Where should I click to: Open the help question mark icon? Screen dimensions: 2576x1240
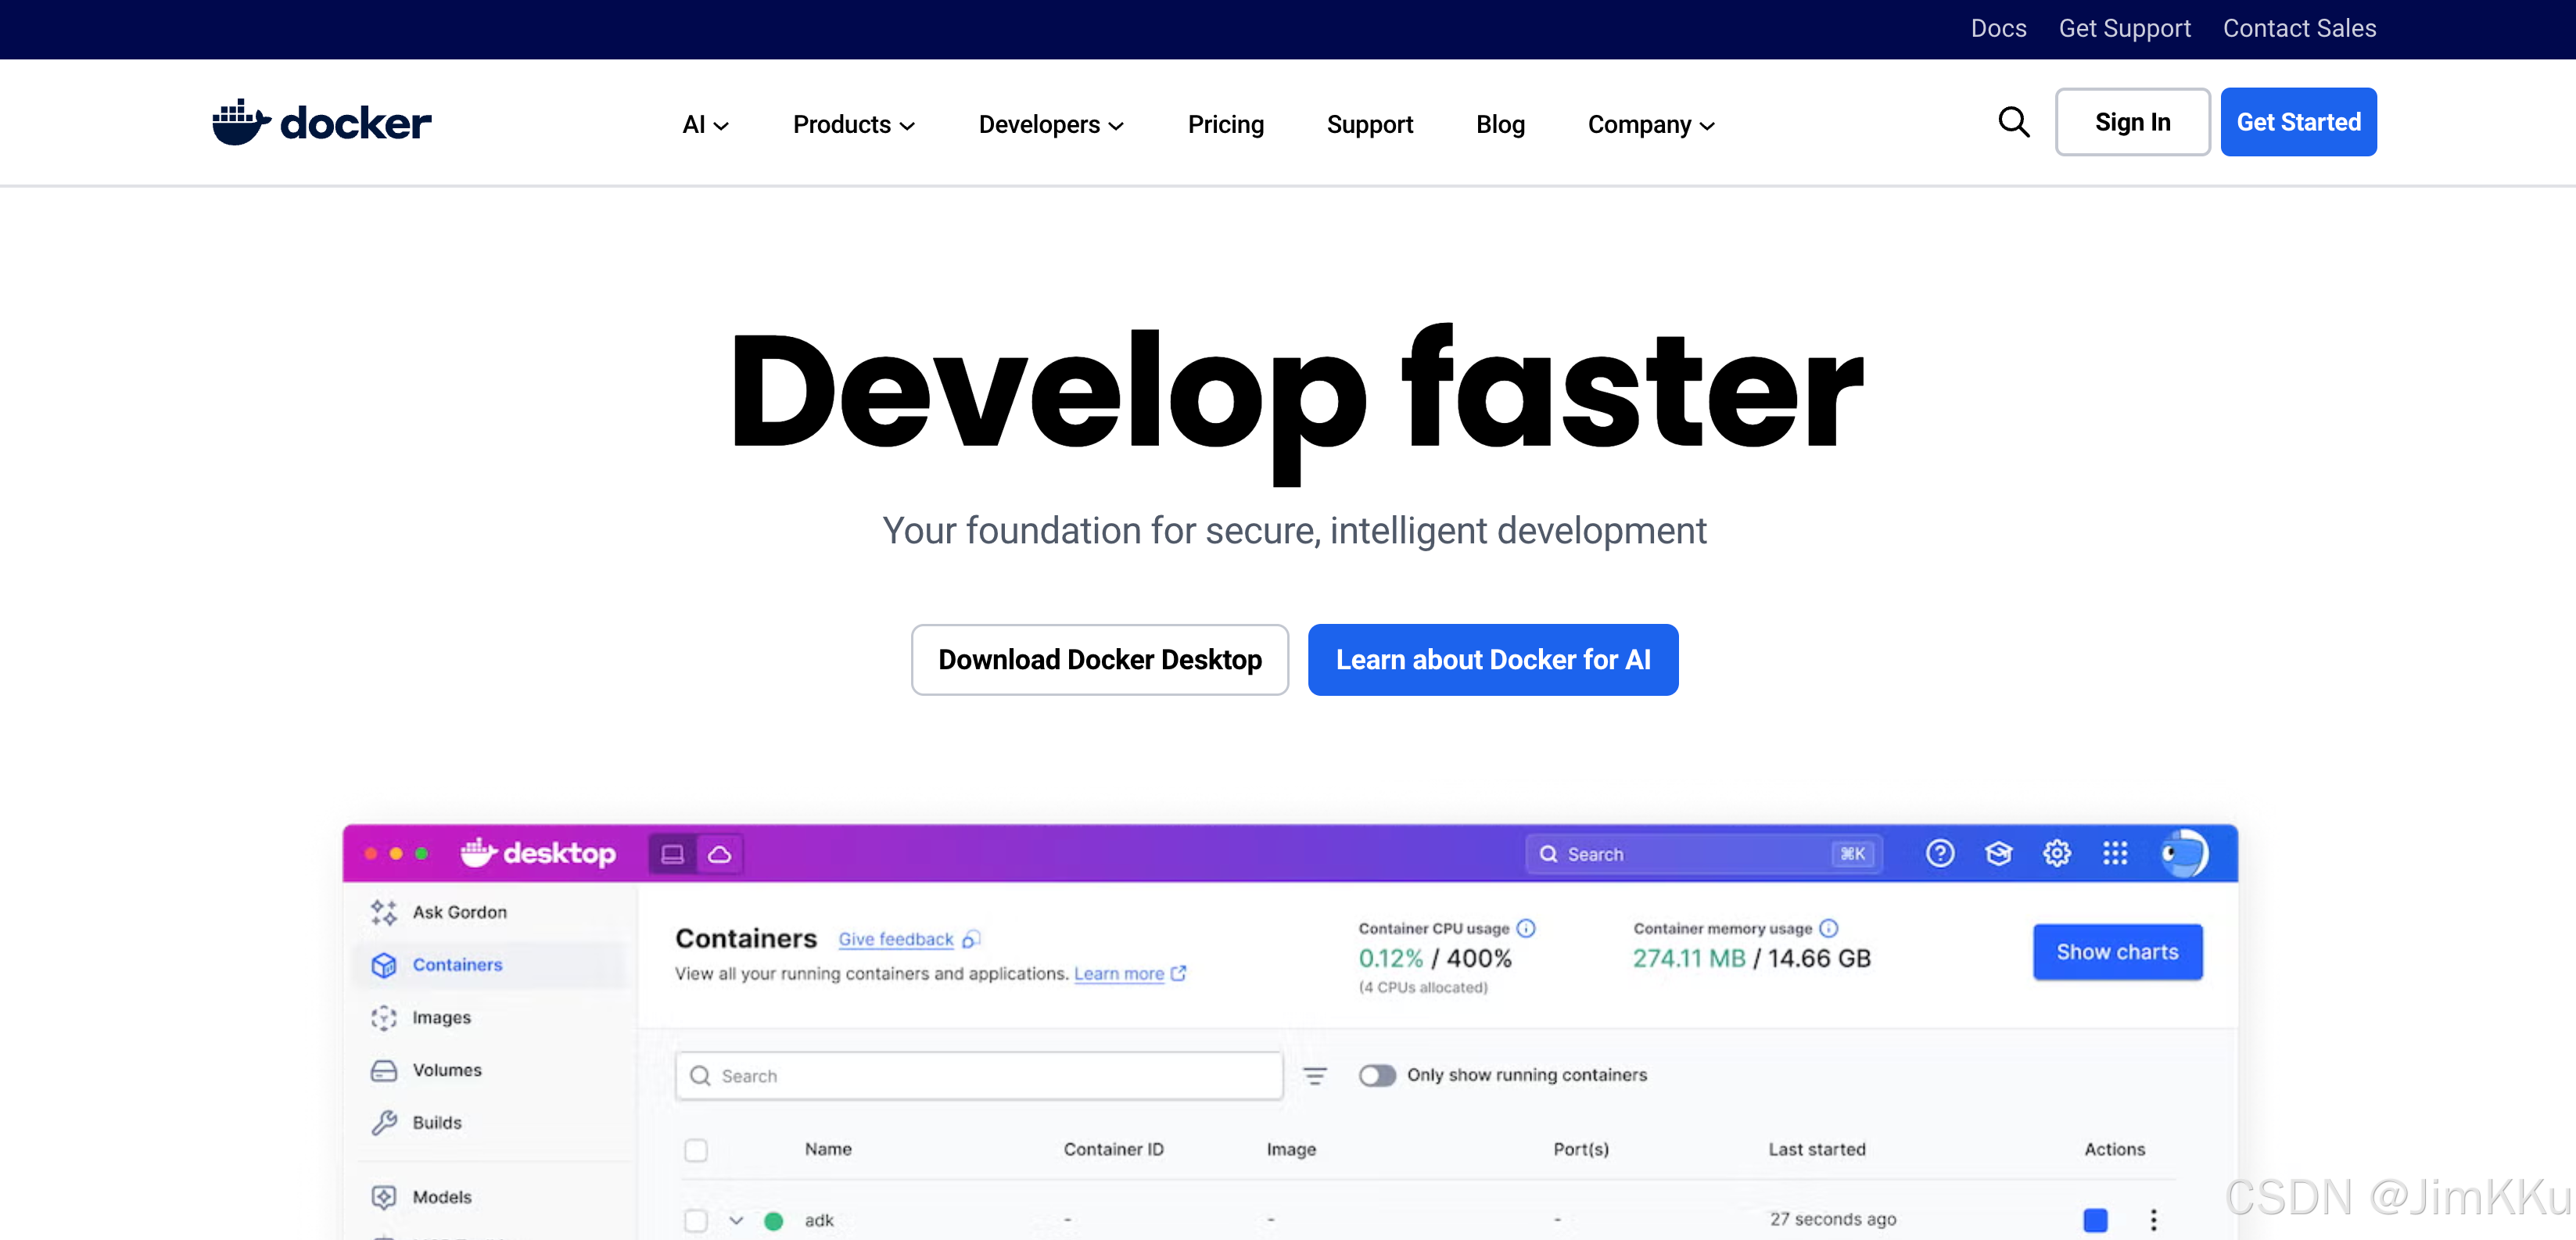point(1940,853)
